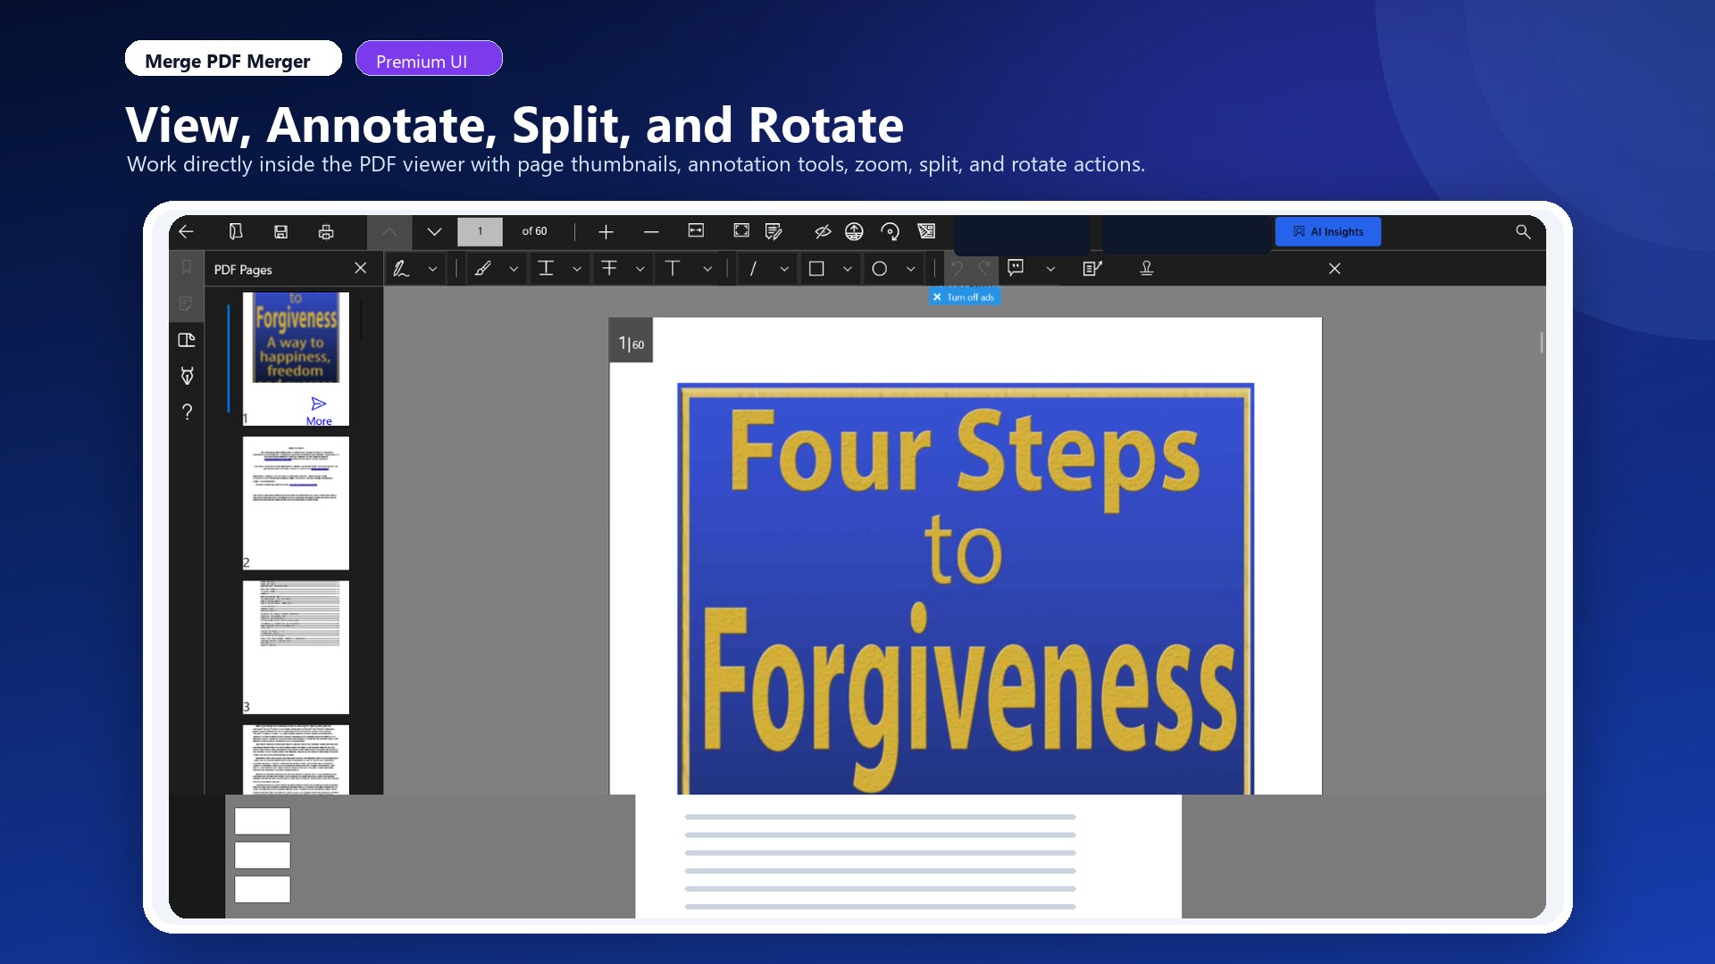Expand comment note options dropdown
The width and height of the screenshot is (1715, 964).
click(1050, 269)
